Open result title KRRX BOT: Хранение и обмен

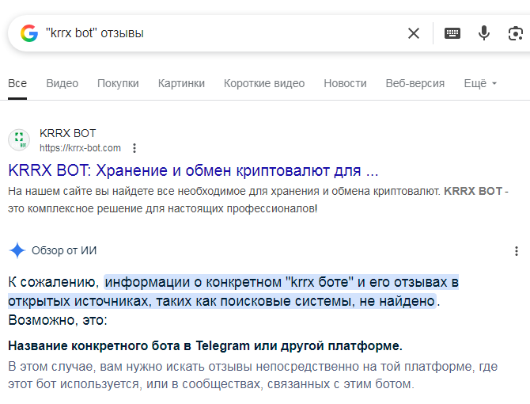[193, 170]
